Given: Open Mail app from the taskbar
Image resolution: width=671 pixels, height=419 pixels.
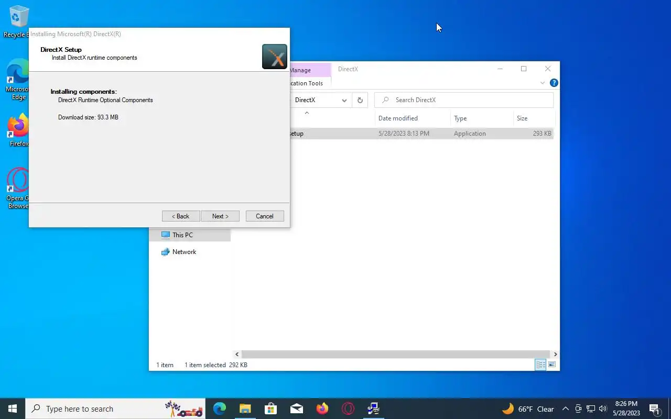Looking at the screenshot, I should (297, 409).
